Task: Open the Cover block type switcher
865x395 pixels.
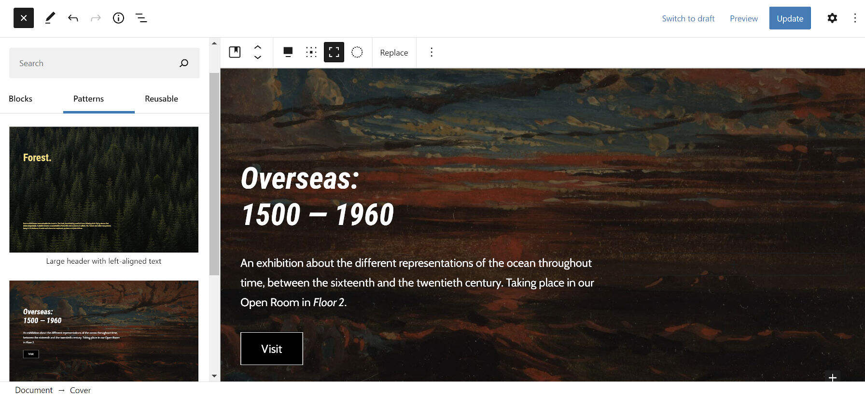Action: click(x=235, y=52)
